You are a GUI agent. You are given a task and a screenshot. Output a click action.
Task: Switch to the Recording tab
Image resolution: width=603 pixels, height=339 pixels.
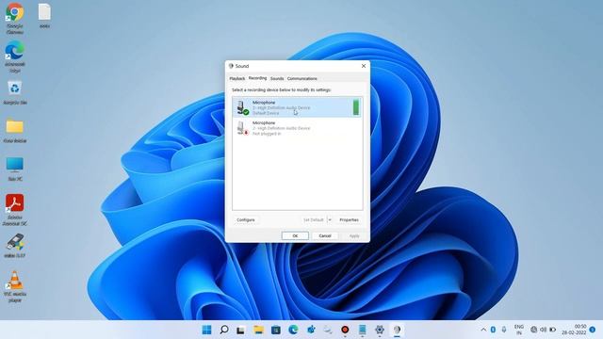(x=257, y=78)
